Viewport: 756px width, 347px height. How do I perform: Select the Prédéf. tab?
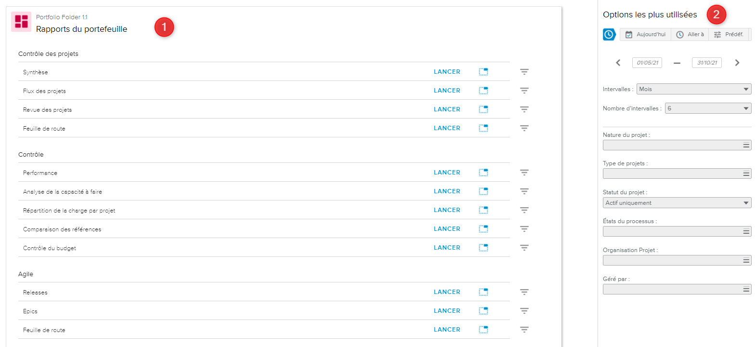pos(729,35)
